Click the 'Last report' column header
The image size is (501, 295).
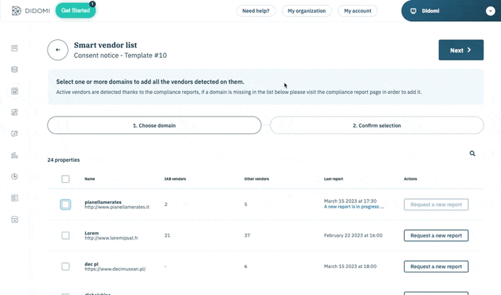coord(334,179)
